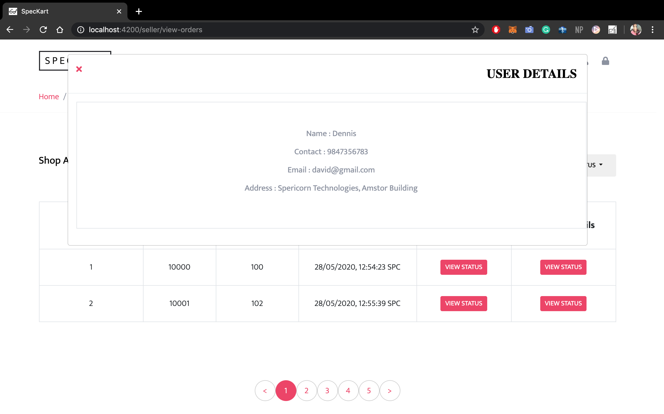Go to next page with > arrow
The height and width of the screenshot is (414, 664).
click(389, 391)
